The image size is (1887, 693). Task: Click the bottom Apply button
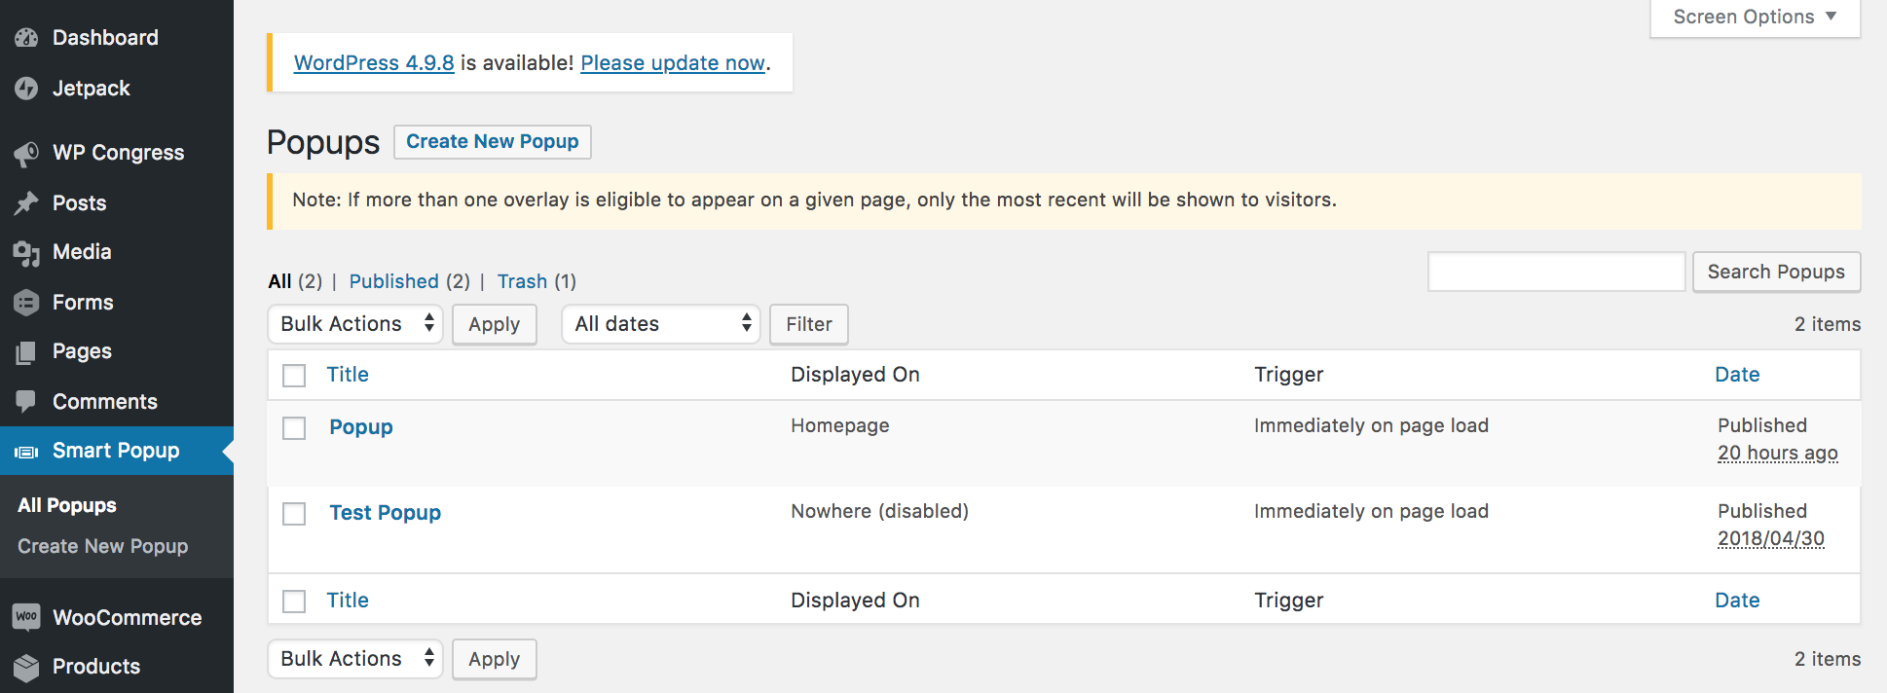click(x=495, y=659)
